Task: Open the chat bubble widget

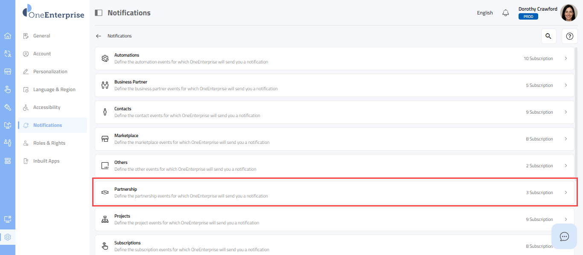Action: pyautogui.click(x=564, y=236)
